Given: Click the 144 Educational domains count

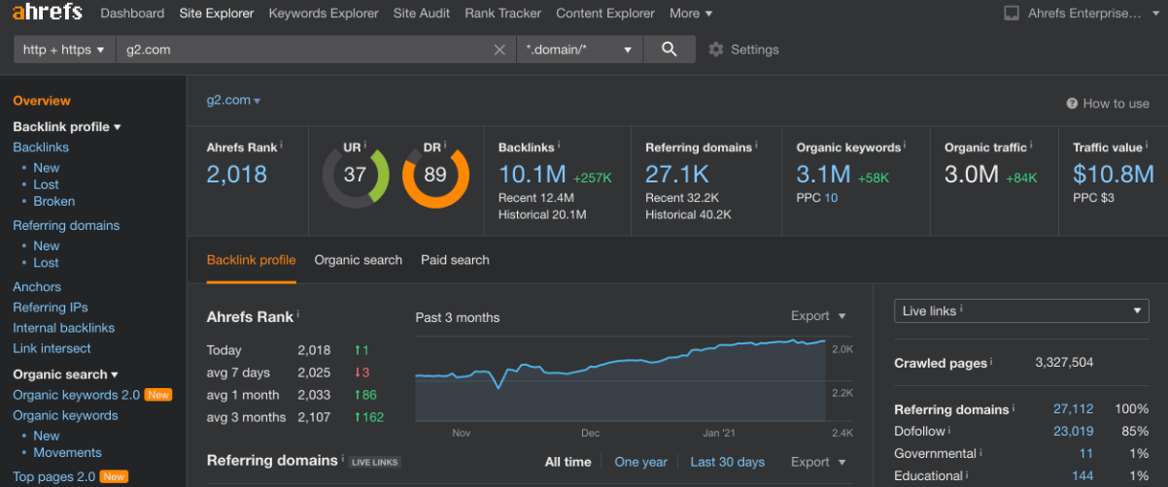Looking at the screenshot, I should (x=1082, y=476).
